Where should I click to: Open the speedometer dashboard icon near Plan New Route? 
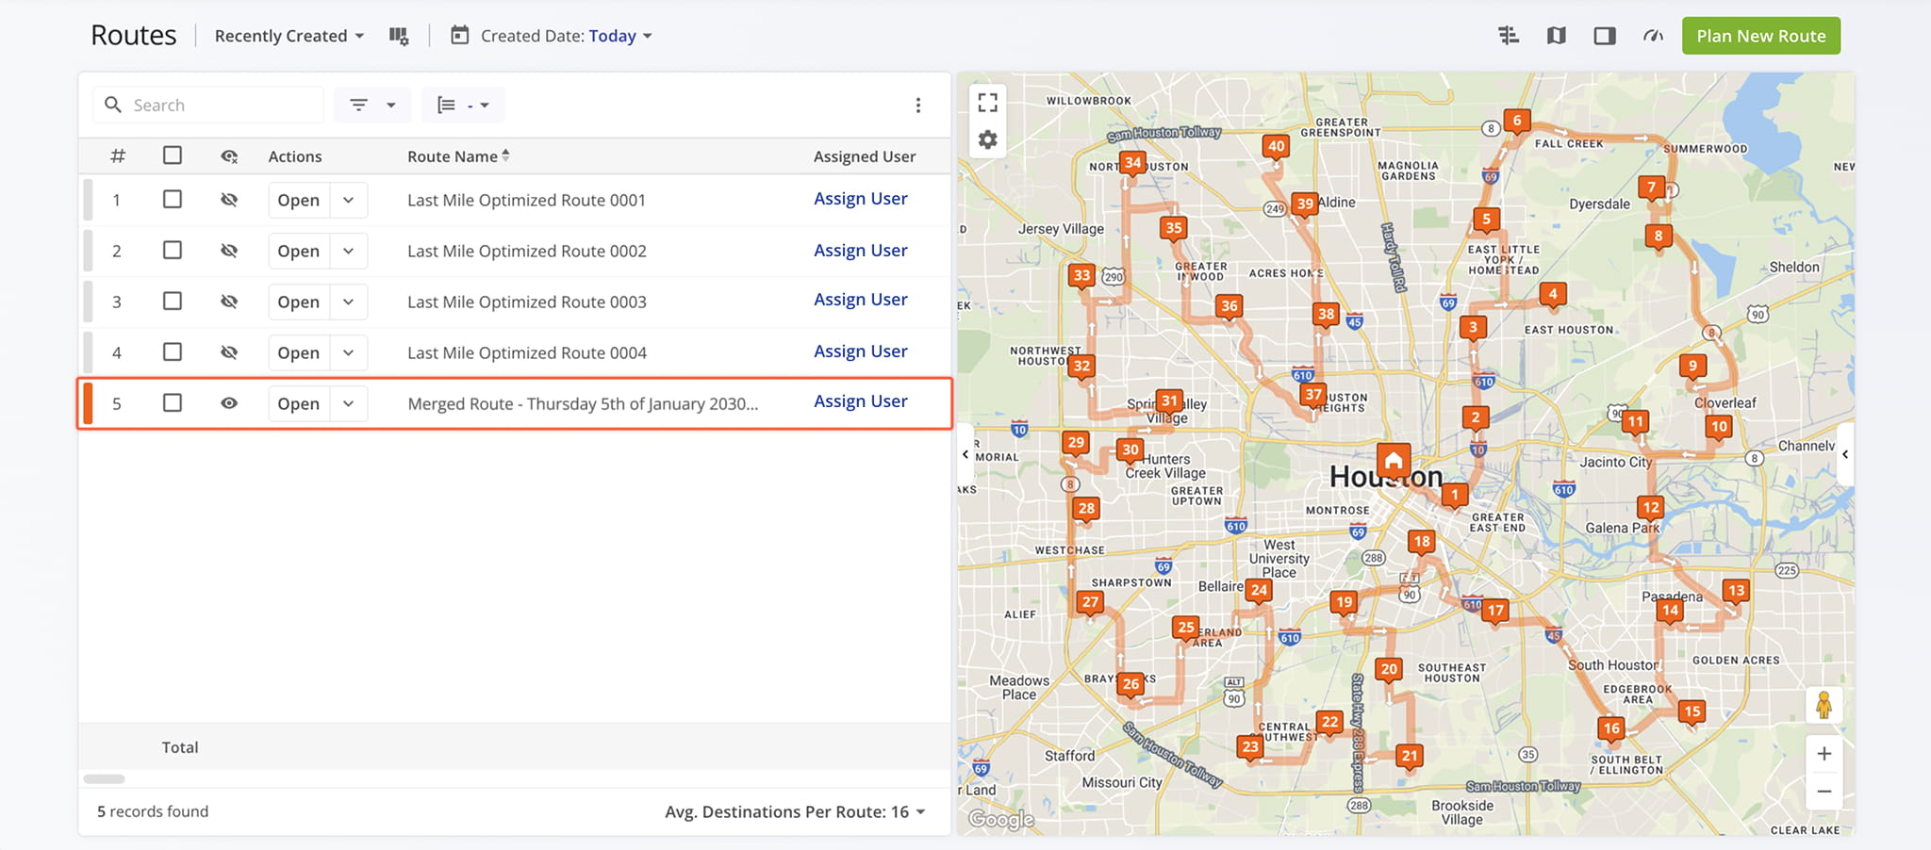click(x=1652, y=35)
